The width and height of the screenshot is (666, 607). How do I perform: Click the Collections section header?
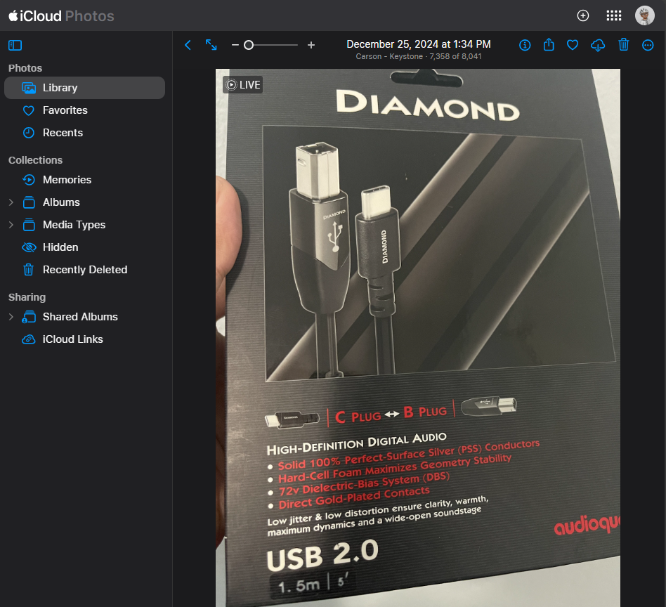click(x=35, y=161)
